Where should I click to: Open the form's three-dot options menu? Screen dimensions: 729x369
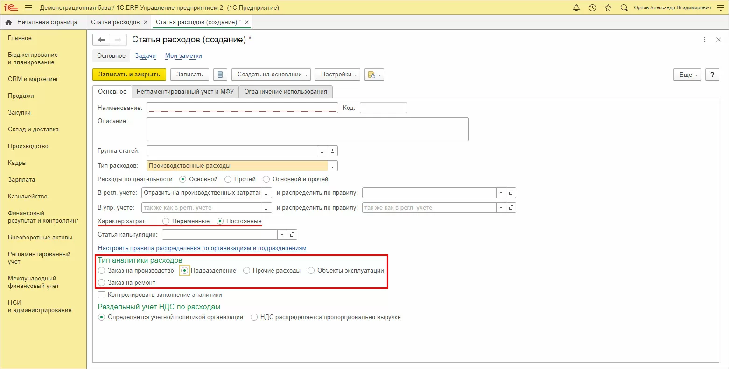pyautogui.click(x=705, y=40)
